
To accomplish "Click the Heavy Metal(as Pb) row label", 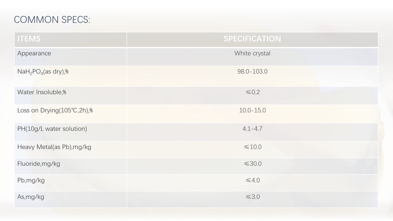I will click(54, 147).
